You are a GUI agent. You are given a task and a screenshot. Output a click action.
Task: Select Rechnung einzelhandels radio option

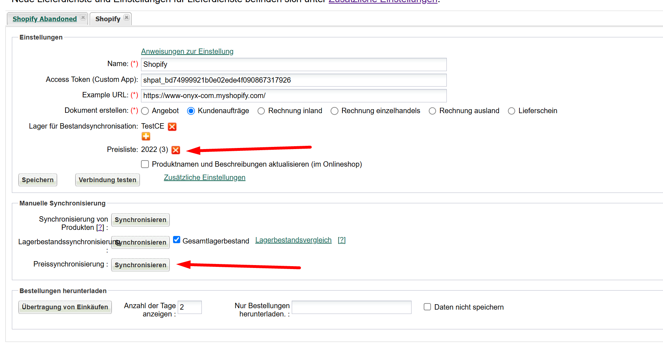tap(335, 111)
